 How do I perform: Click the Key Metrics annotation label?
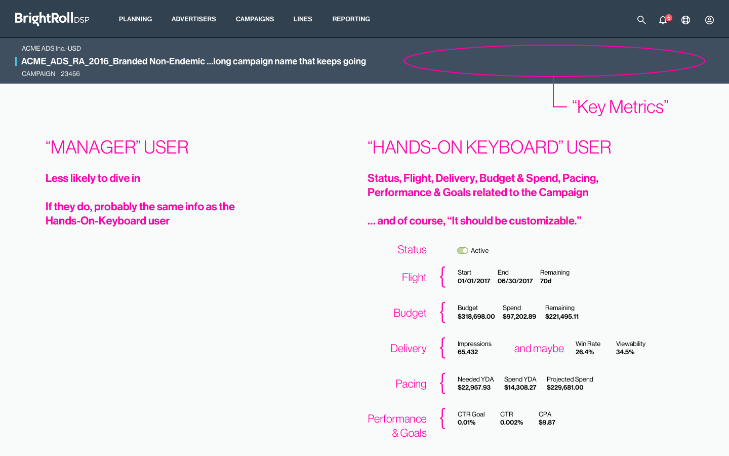point(621,106)
